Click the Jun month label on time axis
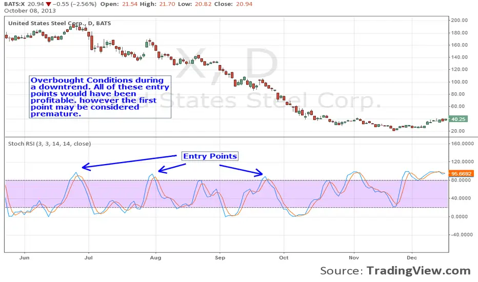The height and width of the screenshot is (282, 478). (x=25, y=257)
